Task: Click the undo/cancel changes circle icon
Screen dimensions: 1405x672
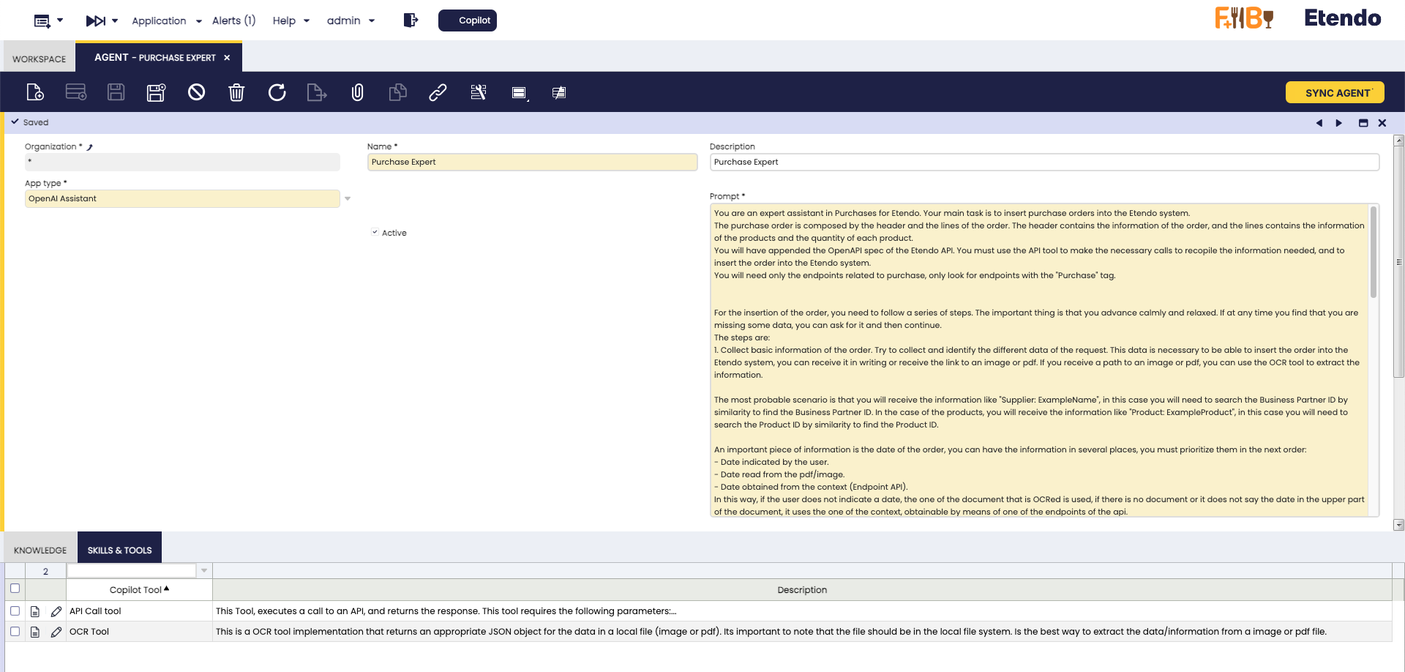Action: pyautogui.click(x=196, y=92)
